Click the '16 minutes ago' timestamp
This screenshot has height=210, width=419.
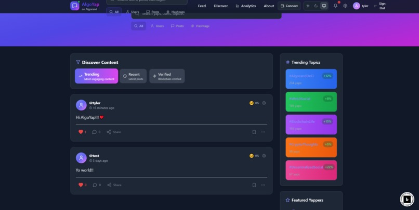(103, 108)
